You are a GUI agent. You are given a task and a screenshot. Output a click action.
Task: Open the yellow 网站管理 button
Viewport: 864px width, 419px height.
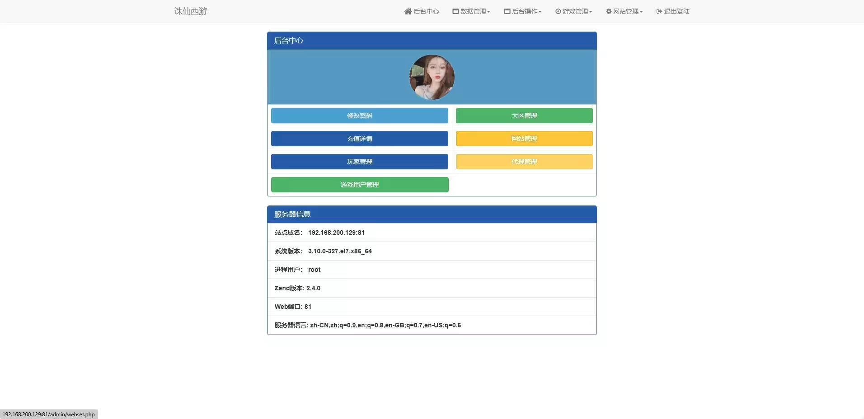[524, 139]
